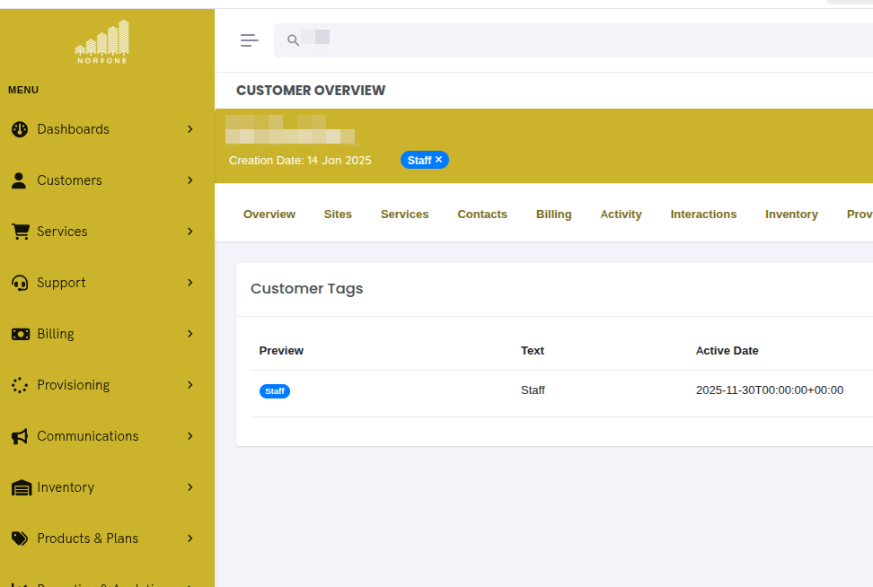Click the Support headset icon

tap(19, 283)
